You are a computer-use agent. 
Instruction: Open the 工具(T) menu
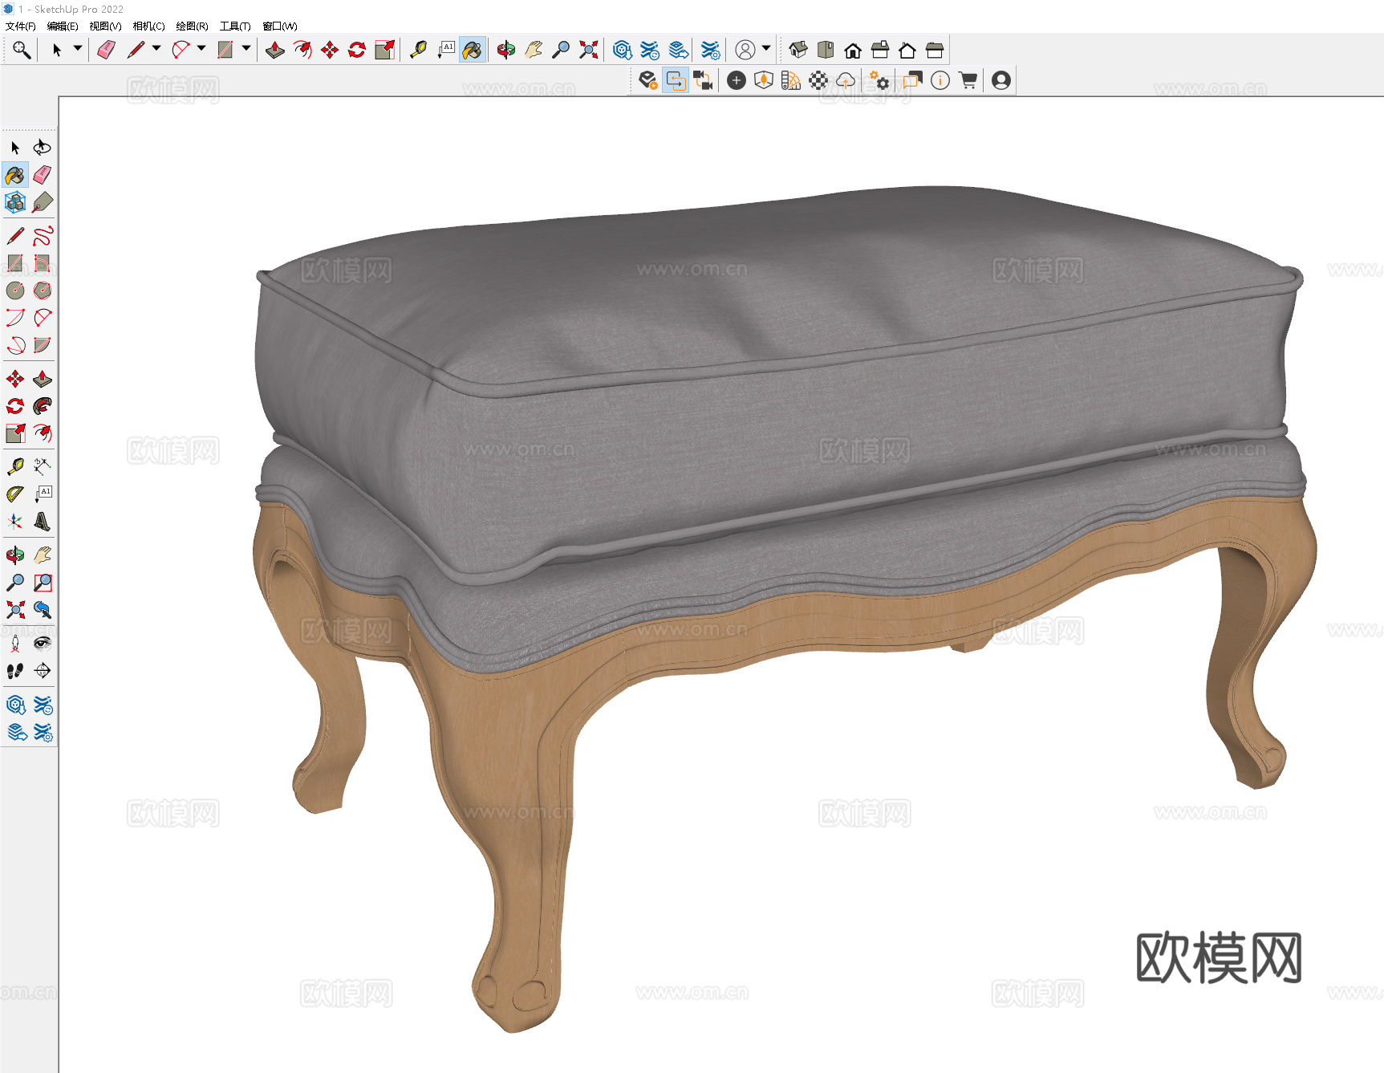click(235, 26)
